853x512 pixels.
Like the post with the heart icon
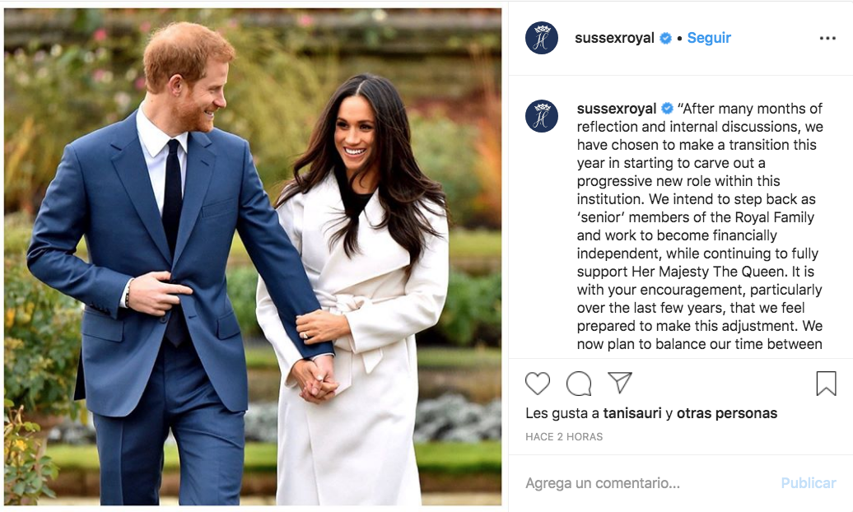click(538, 384)
